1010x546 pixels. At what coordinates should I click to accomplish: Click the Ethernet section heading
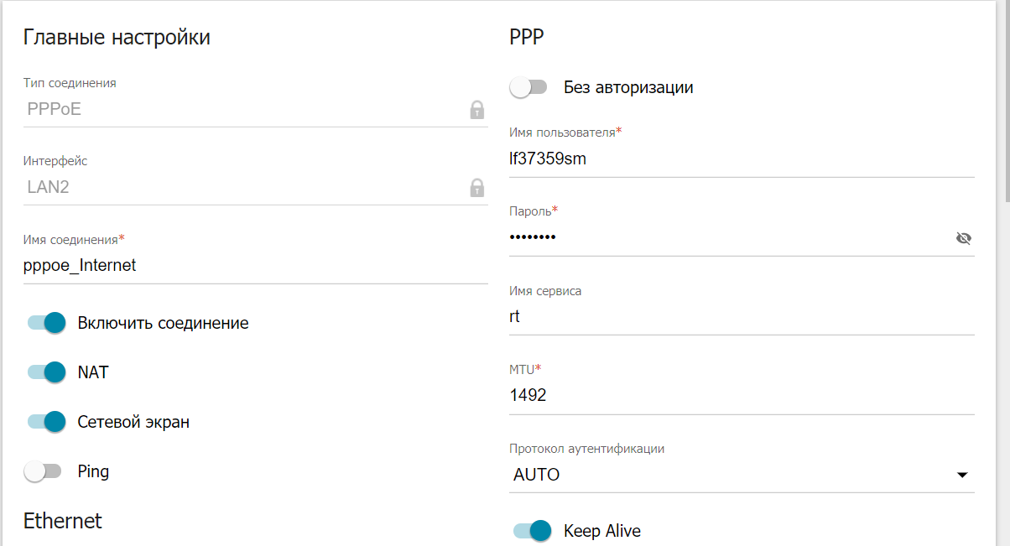click(x=63, y=521)
